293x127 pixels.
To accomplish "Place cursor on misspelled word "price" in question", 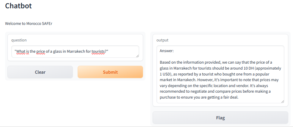I will [x=41, y=51].
